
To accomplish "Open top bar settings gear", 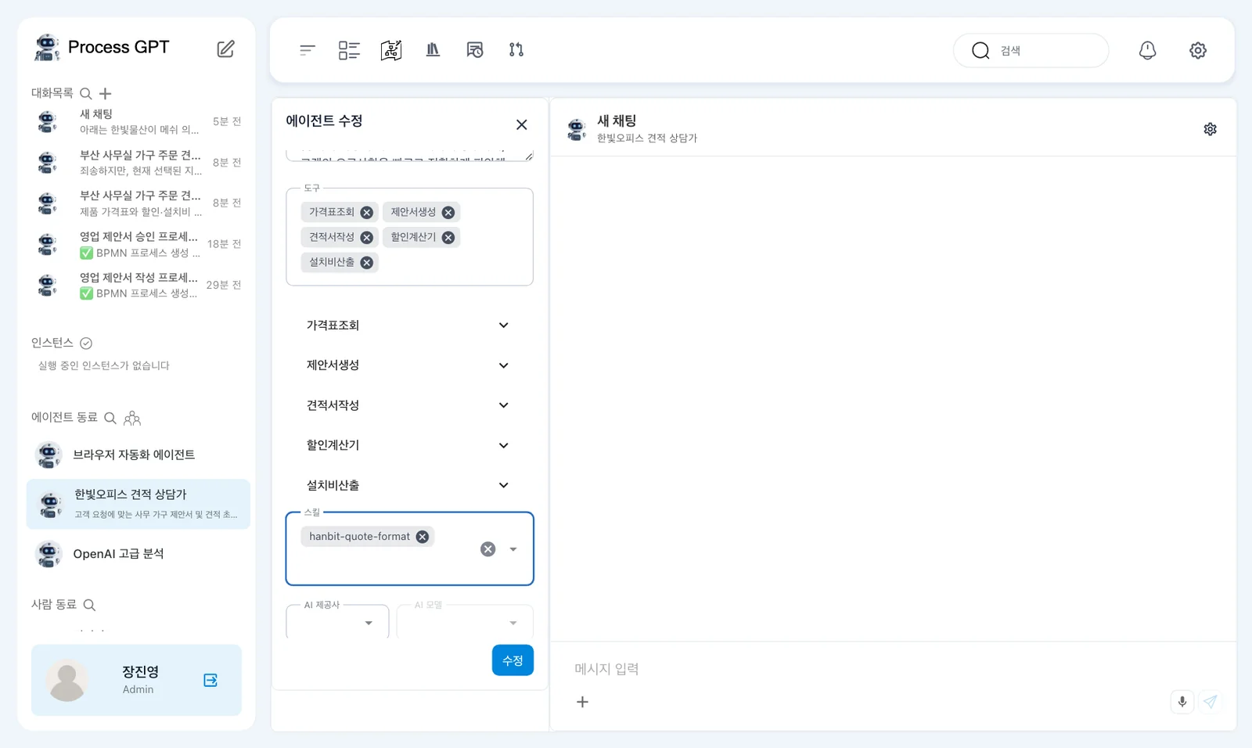I will click(x=1198, y=50).
